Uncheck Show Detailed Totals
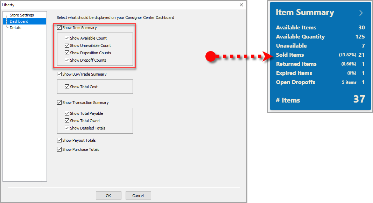Viewport: 373px width, 203px height. click(x=67, y=128)
